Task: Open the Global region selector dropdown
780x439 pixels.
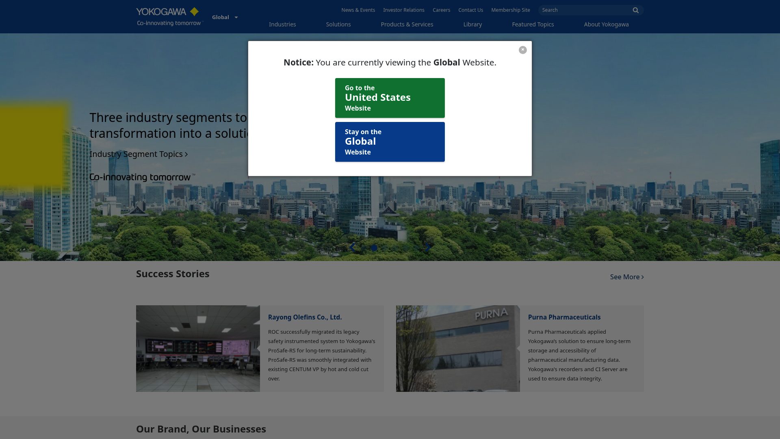Action: tap(225, 17)
